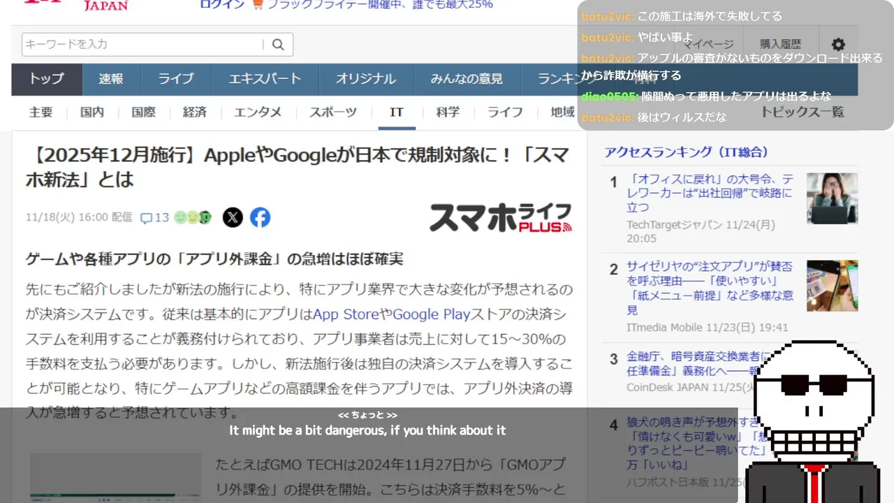
Task: Open the settings gear icon
Action: 838,44
